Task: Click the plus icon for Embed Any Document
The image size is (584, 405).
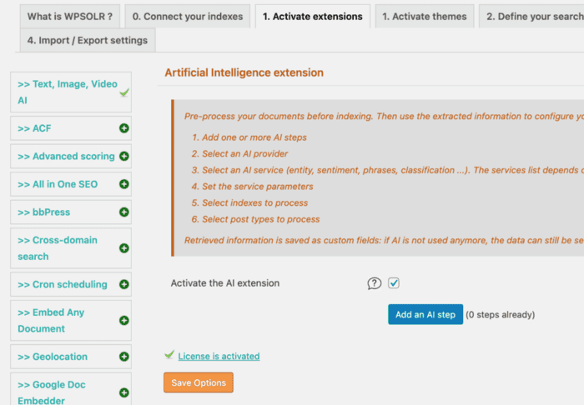Action: [124, 321]
